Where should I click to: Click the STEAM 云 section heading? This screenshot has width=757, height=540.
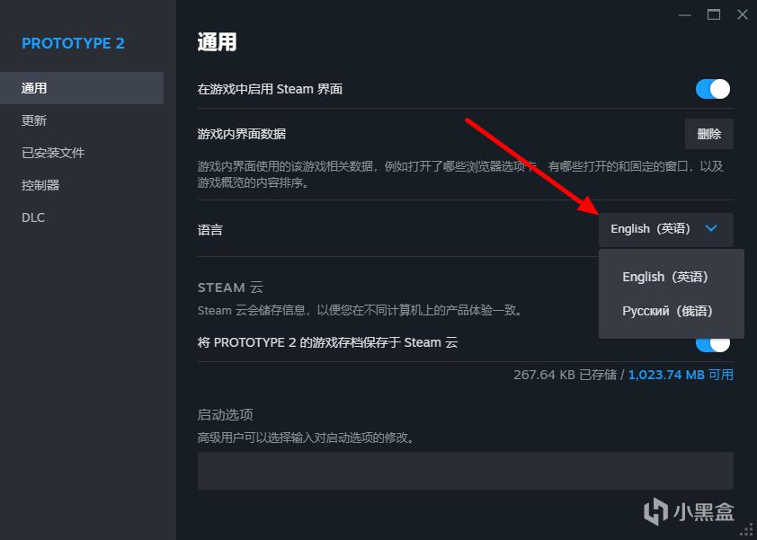pos(230,288)
